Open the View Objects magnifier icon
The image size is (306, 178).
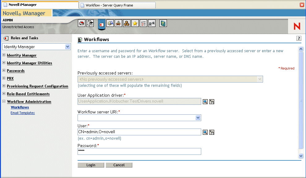[110, 23]
